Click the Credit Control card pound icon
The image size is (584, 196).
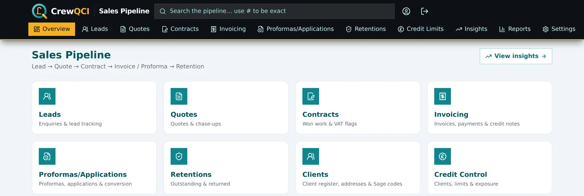pyautogui.click(x=443, y=156)
